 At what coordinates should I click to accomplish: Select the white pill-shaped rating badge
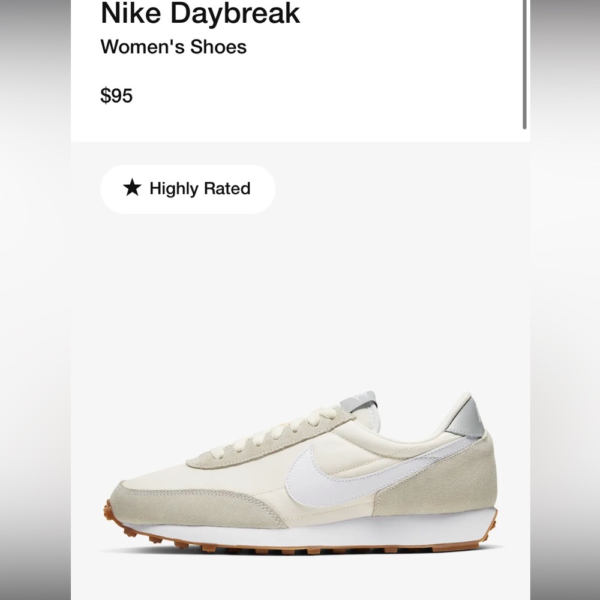[187, 188]
